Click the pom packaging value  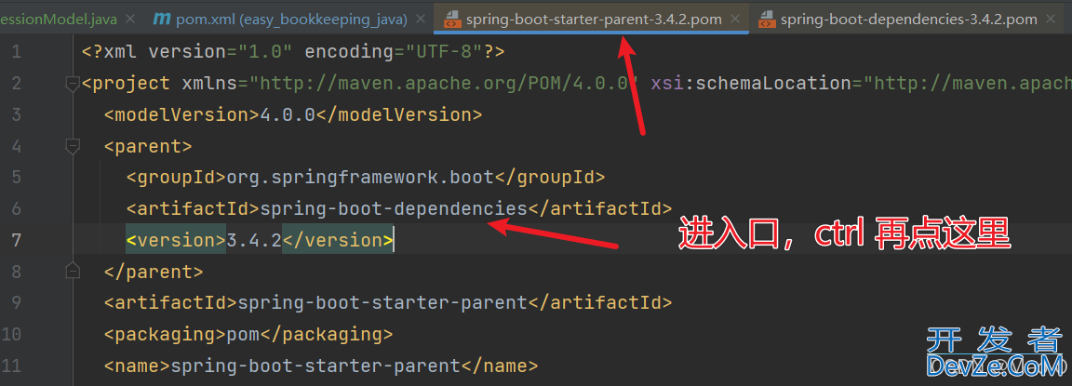pyautogui.click(x=243, y=334)
